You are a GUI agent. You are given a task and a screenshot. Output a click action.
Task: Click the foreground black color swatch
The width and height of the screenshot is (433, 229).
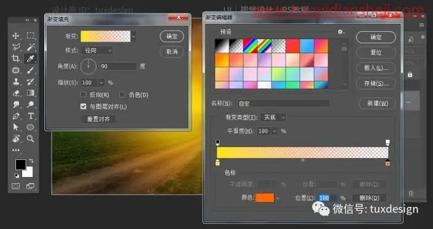click(x=20, y=165)
